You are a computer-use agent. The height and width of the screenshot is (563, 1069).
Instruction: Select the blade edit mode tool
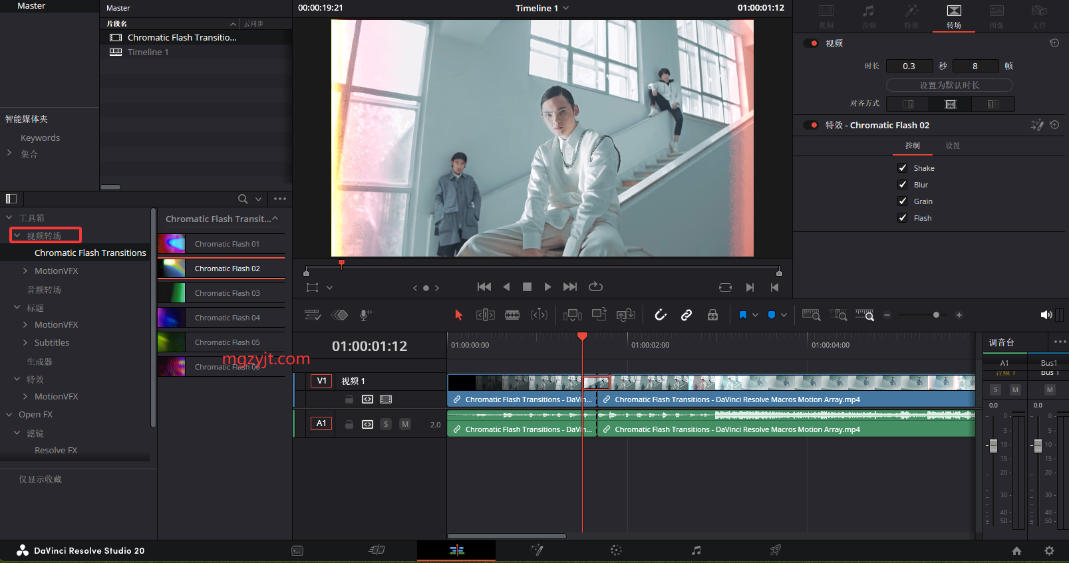point(512,315)
